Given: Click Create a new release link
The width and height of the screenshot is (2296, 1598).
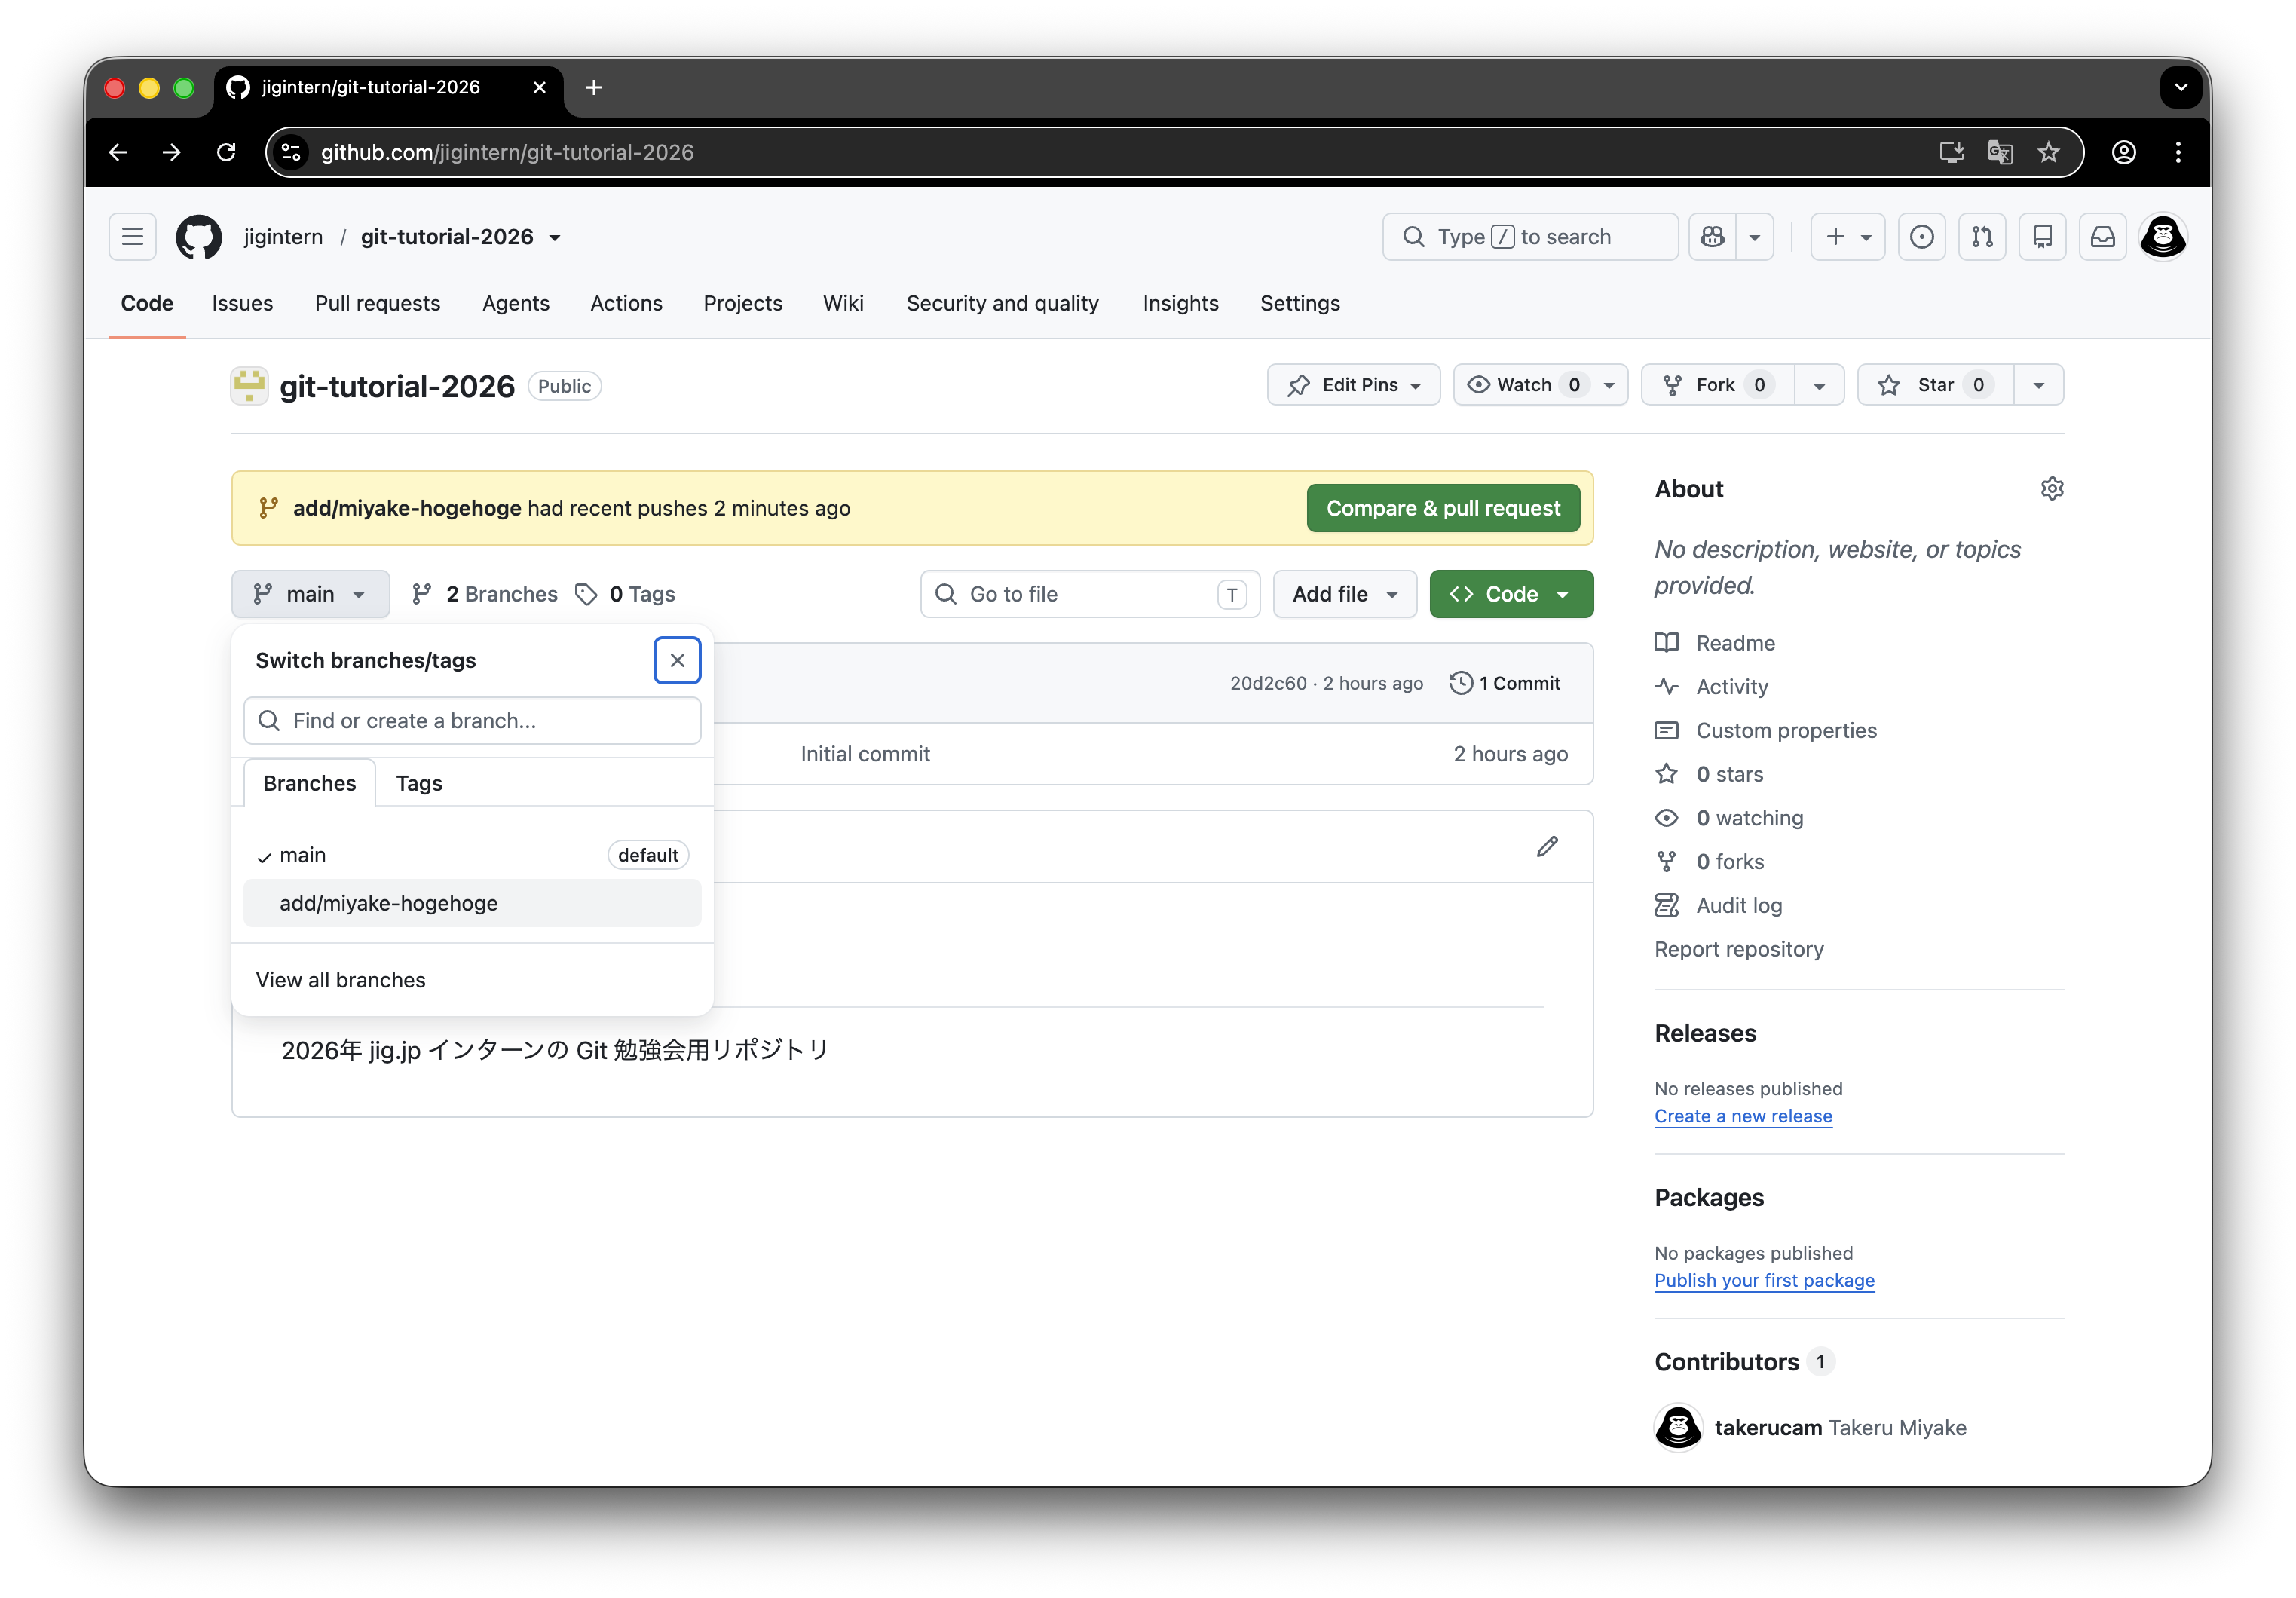Looking at the screenshot, I should tap(1743, 1117).
